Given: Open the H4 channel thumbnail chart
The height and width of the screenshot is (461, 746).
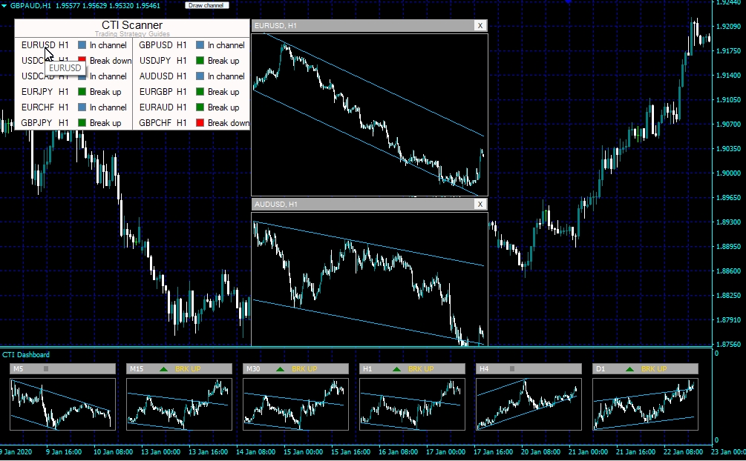Looking at the screenshot, I should click(529, 404).
